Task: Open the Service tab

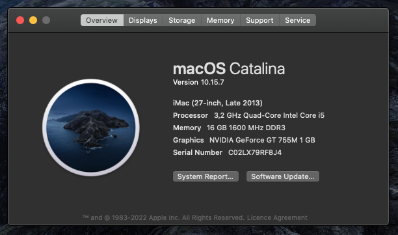Action: (x=297, y=20)
